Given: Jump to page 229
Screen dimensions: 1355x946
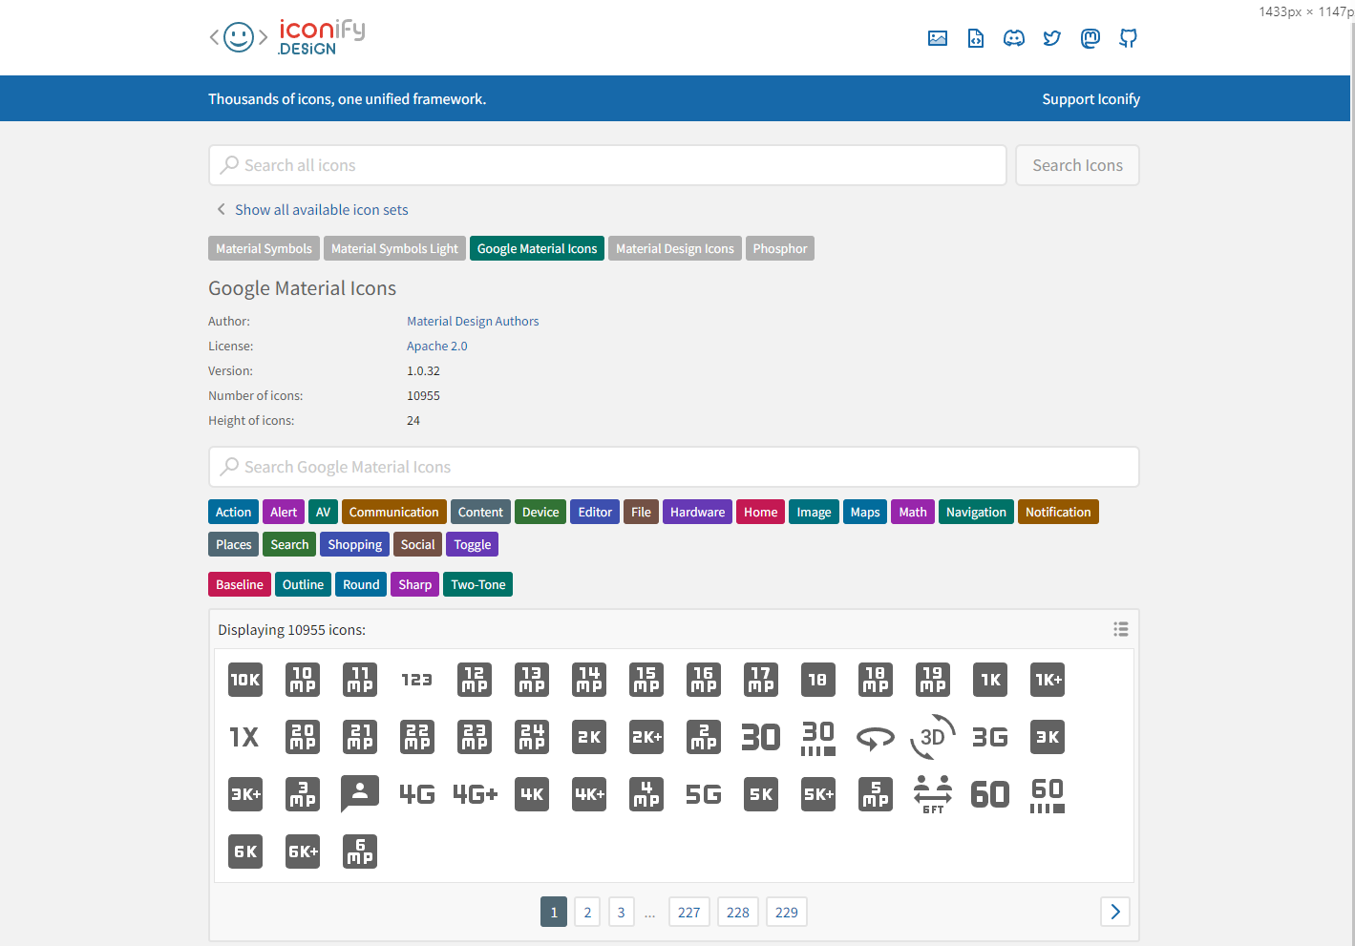Looking at the screenshot, I should click(x=786, y=913).
